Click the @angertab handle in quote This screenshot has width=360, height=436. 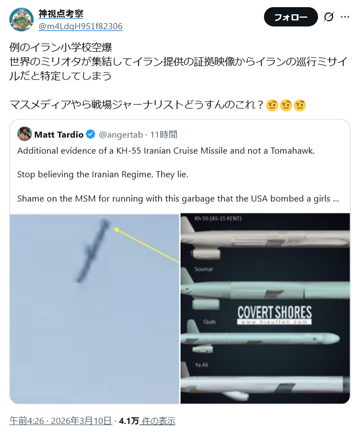point(121,134)
